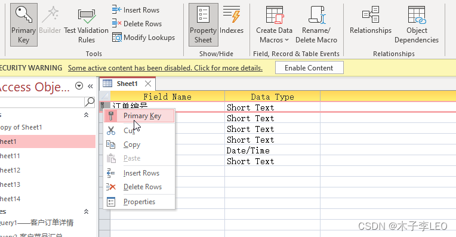Choose Insert Rows in context menu
Screen dimensions: 456x237
click(x=139, y=173)
